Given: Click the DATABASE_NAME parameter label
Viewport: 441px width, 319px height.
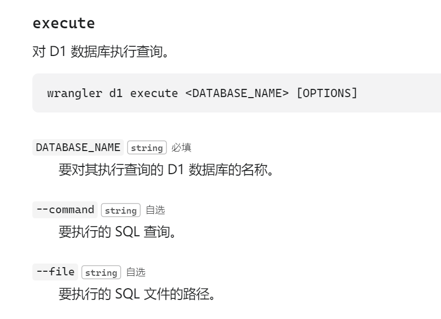Looking at the screenshot, I should click(x=78, y=147).
